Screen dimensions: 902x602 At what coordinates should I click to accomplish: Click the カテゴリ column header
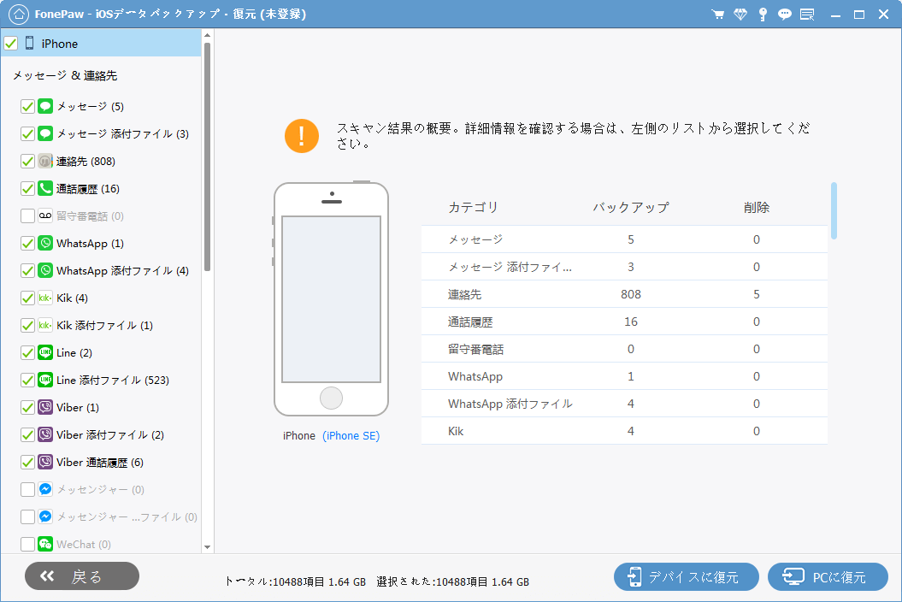click(x=473, y=207)
